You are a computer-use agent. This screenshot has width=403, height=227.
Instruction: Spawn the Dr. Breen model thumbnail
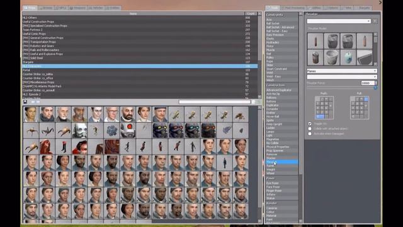coord(63,115)
